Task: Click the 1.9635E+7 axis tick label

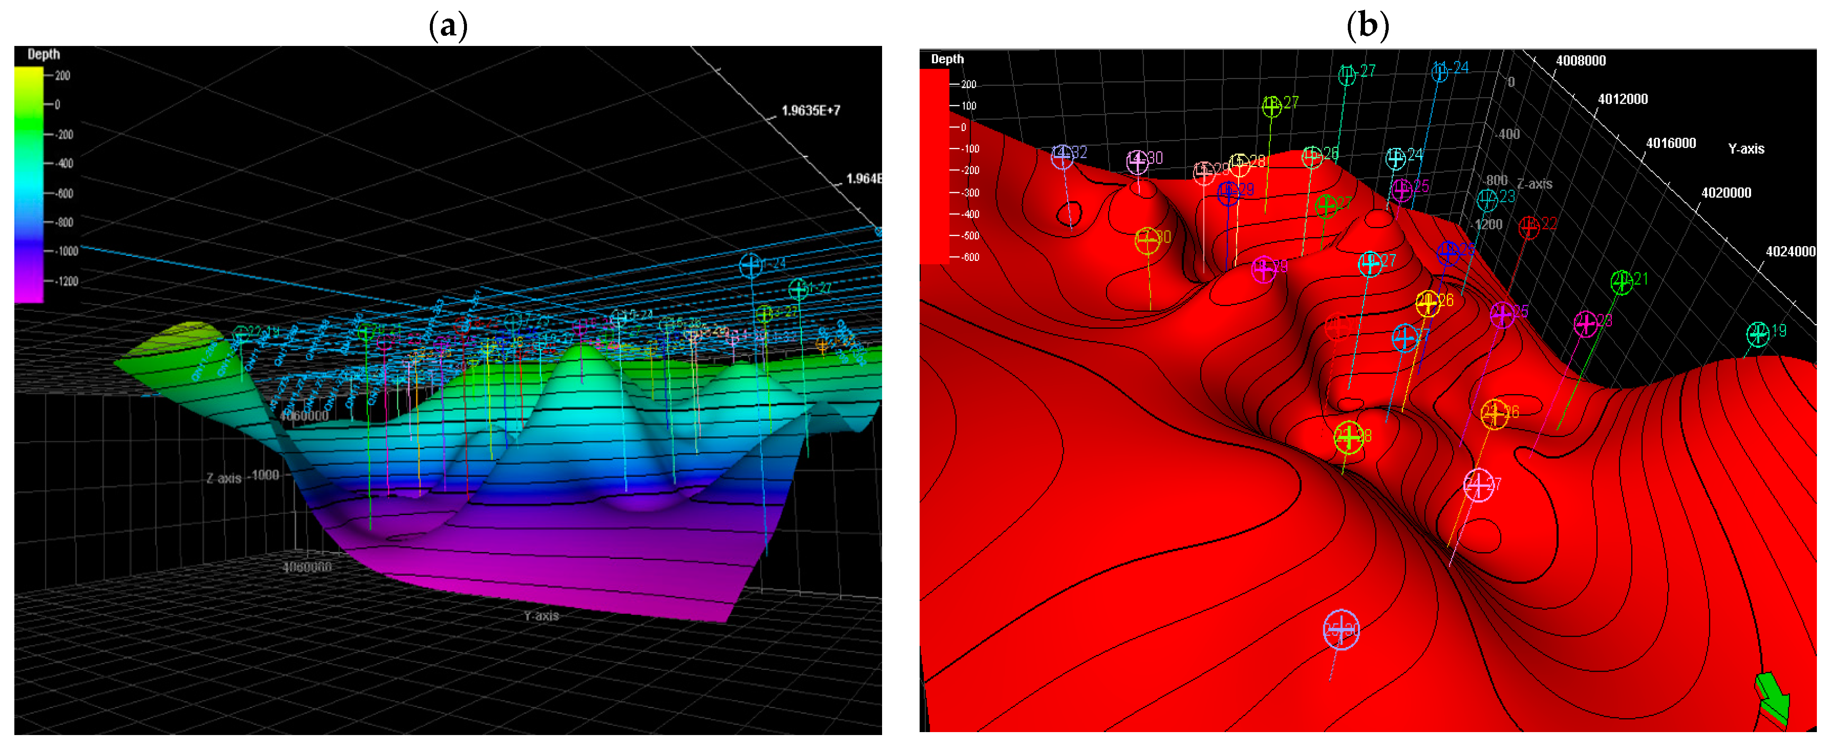Action: [811, 110]
